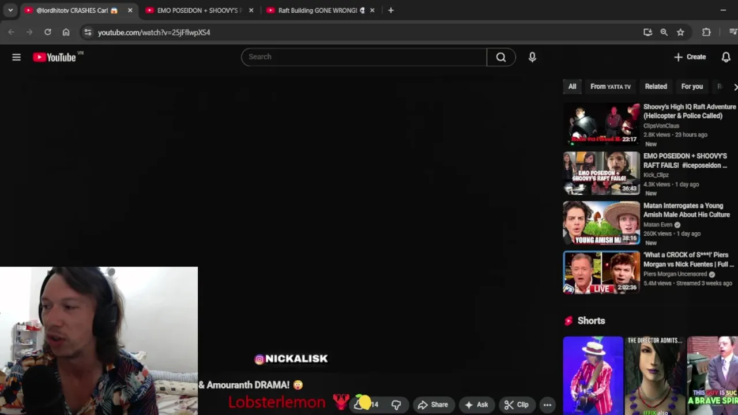
Task: Open more actions three-dot menu
Action: (x=547, y=405)
